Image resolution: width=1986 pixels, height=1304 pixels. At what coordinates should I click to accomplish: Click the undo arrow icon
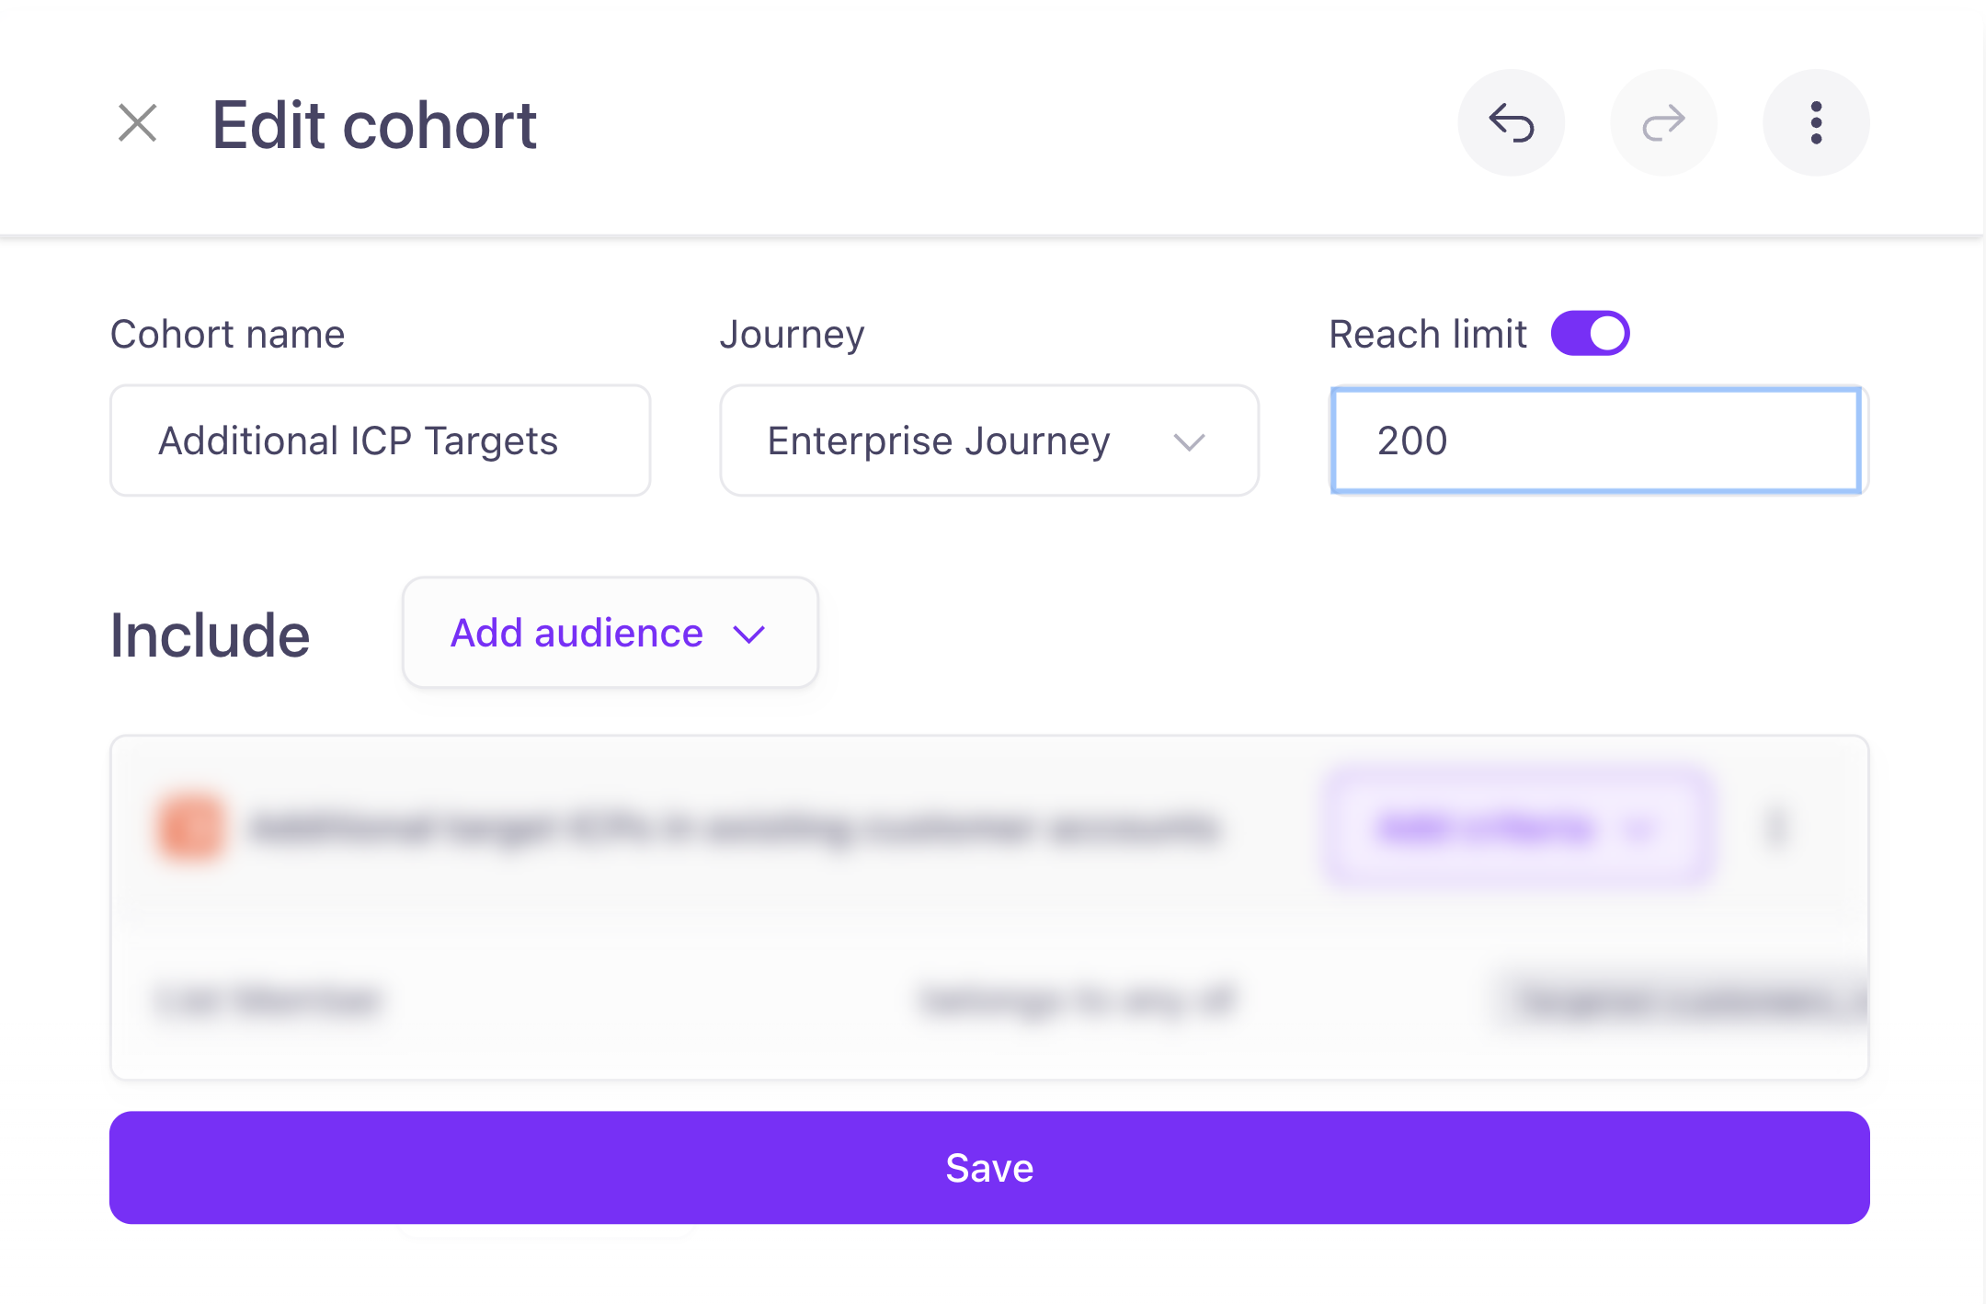(x=1512, y=123)
